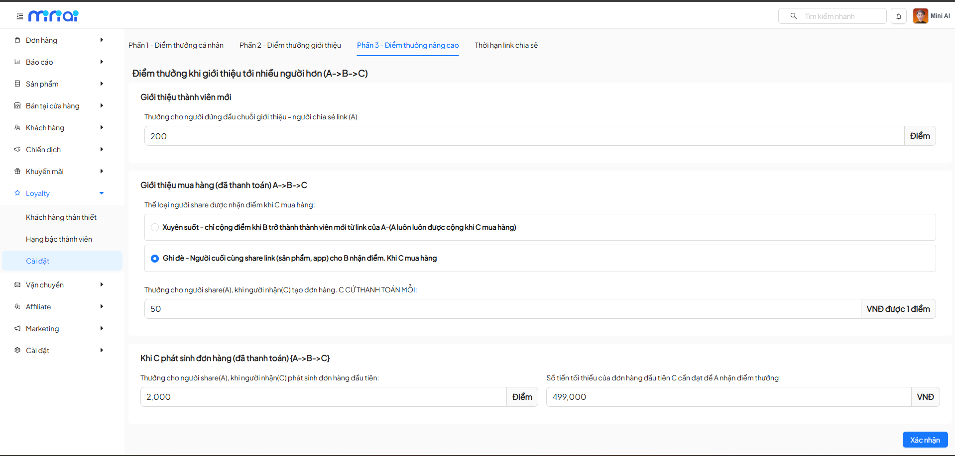This screenshot has height=456, width=955.
Task: Click the Vận chuyển truck icon
Action: tap(17, 285)
